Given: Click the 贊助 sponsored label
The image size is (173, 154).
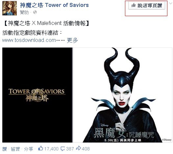Looking at the screenshot, I should 24,12.
